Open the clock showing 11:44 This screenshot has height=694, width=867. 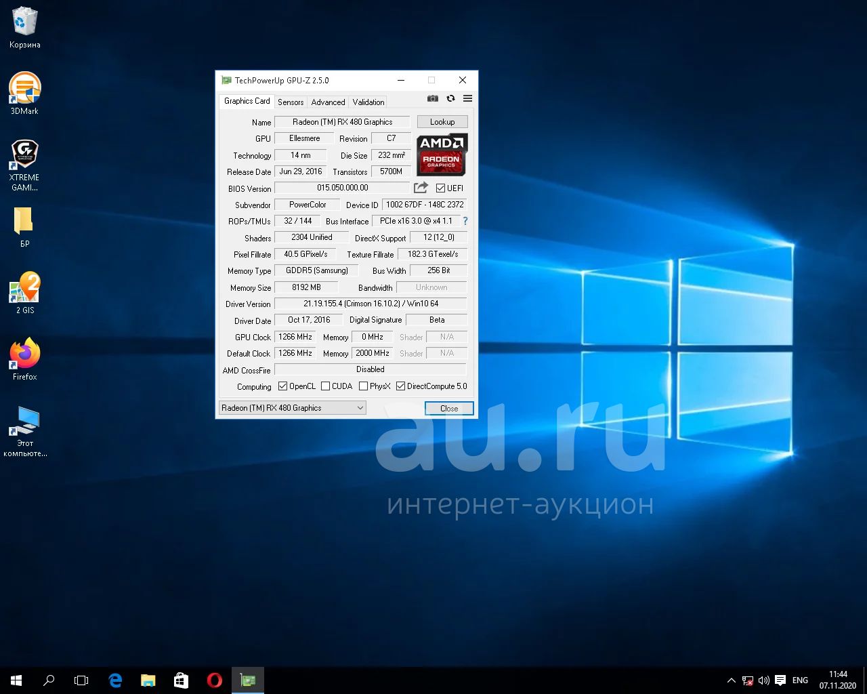(x=838, y=680)
